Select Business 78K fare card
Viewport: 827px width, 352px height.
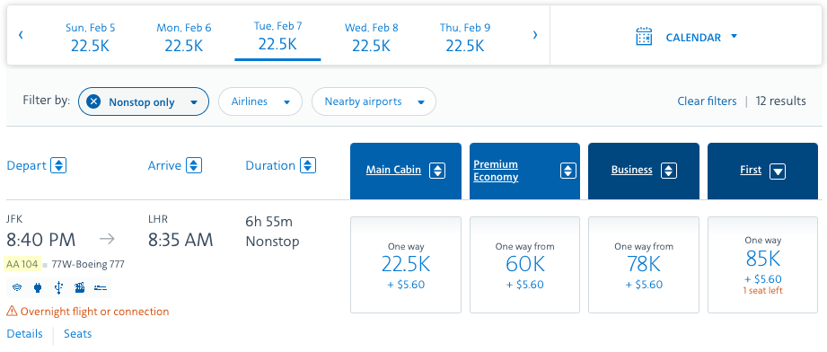click(x=644, y=265)
